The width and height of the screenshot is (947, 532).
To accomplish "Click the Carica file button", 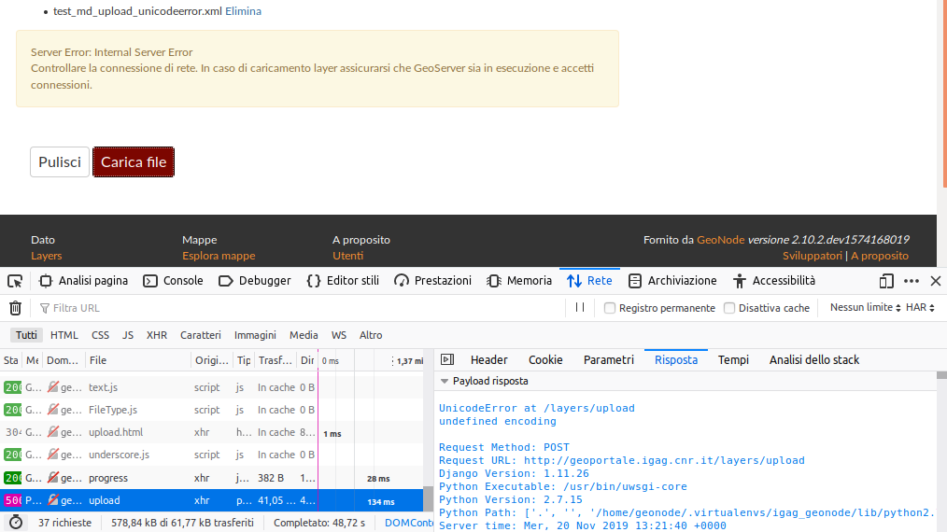I will click(134, 161).
